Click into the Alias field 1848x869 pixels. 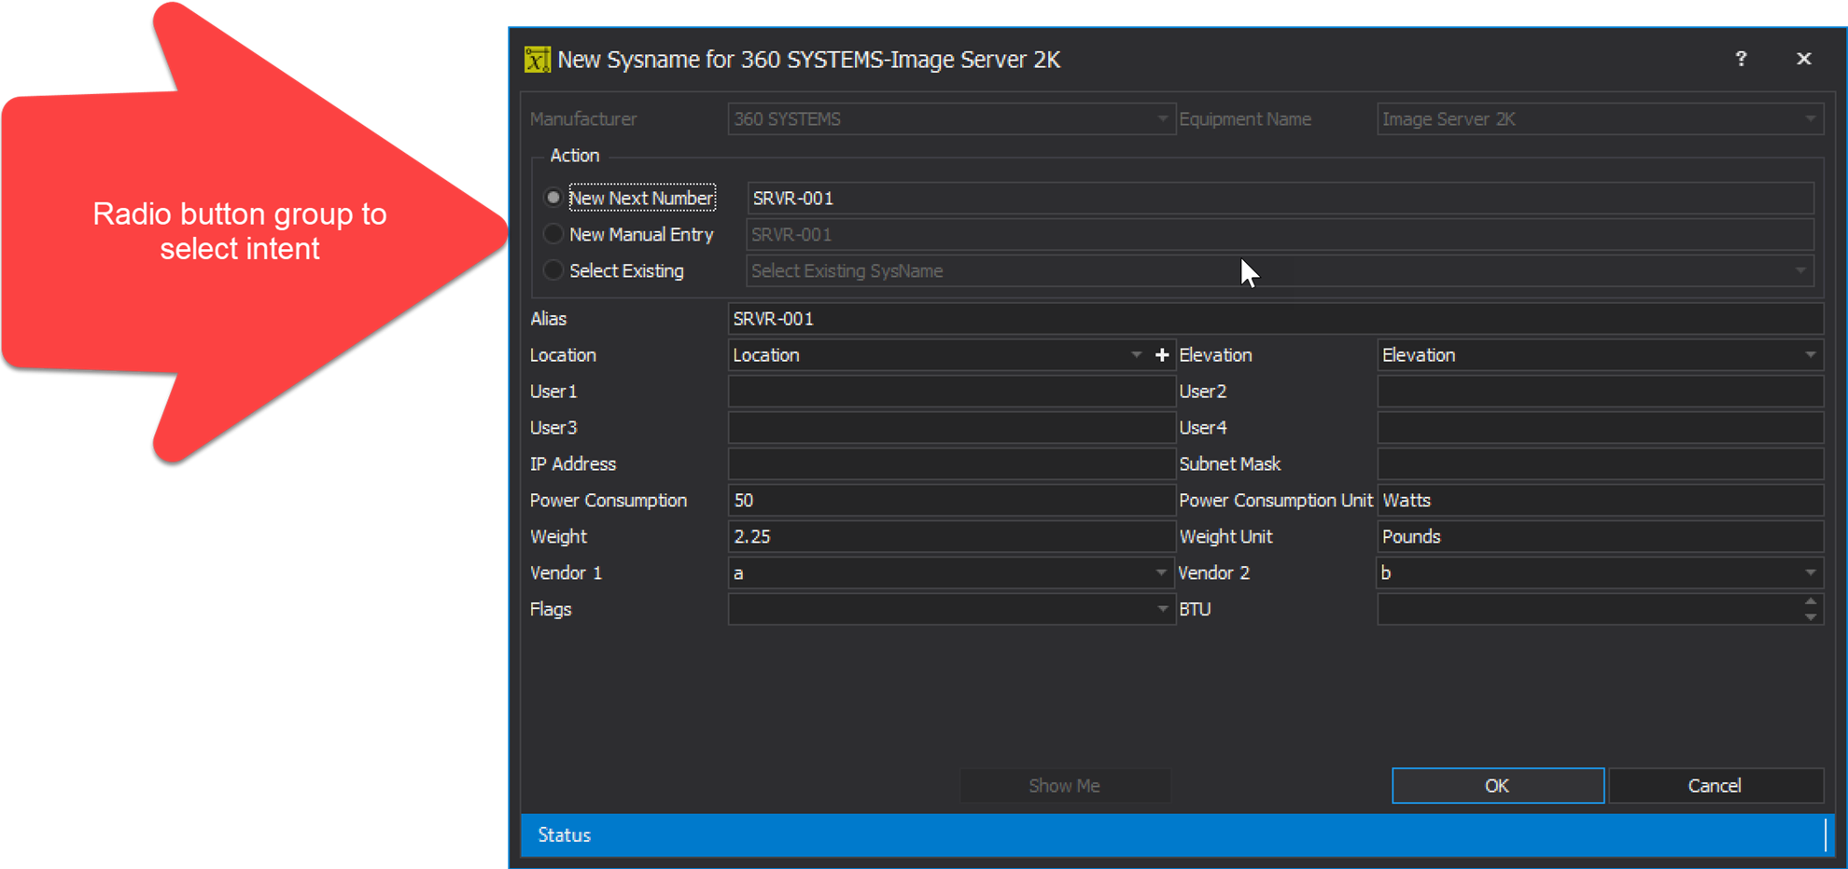pyautogui.click(x=1276, y=319)
